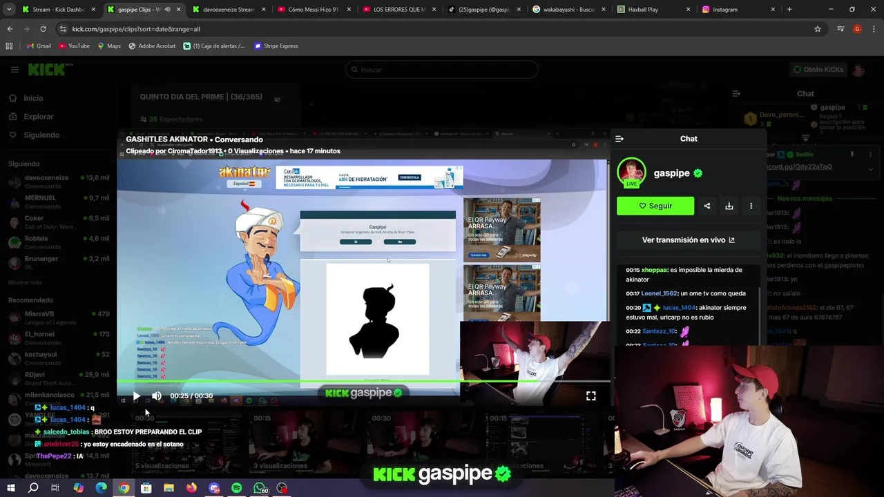Image resolution: width=884 pixels, height=497 pixels.
Task: Open Gmail bookmark
Action: [38, 46]
